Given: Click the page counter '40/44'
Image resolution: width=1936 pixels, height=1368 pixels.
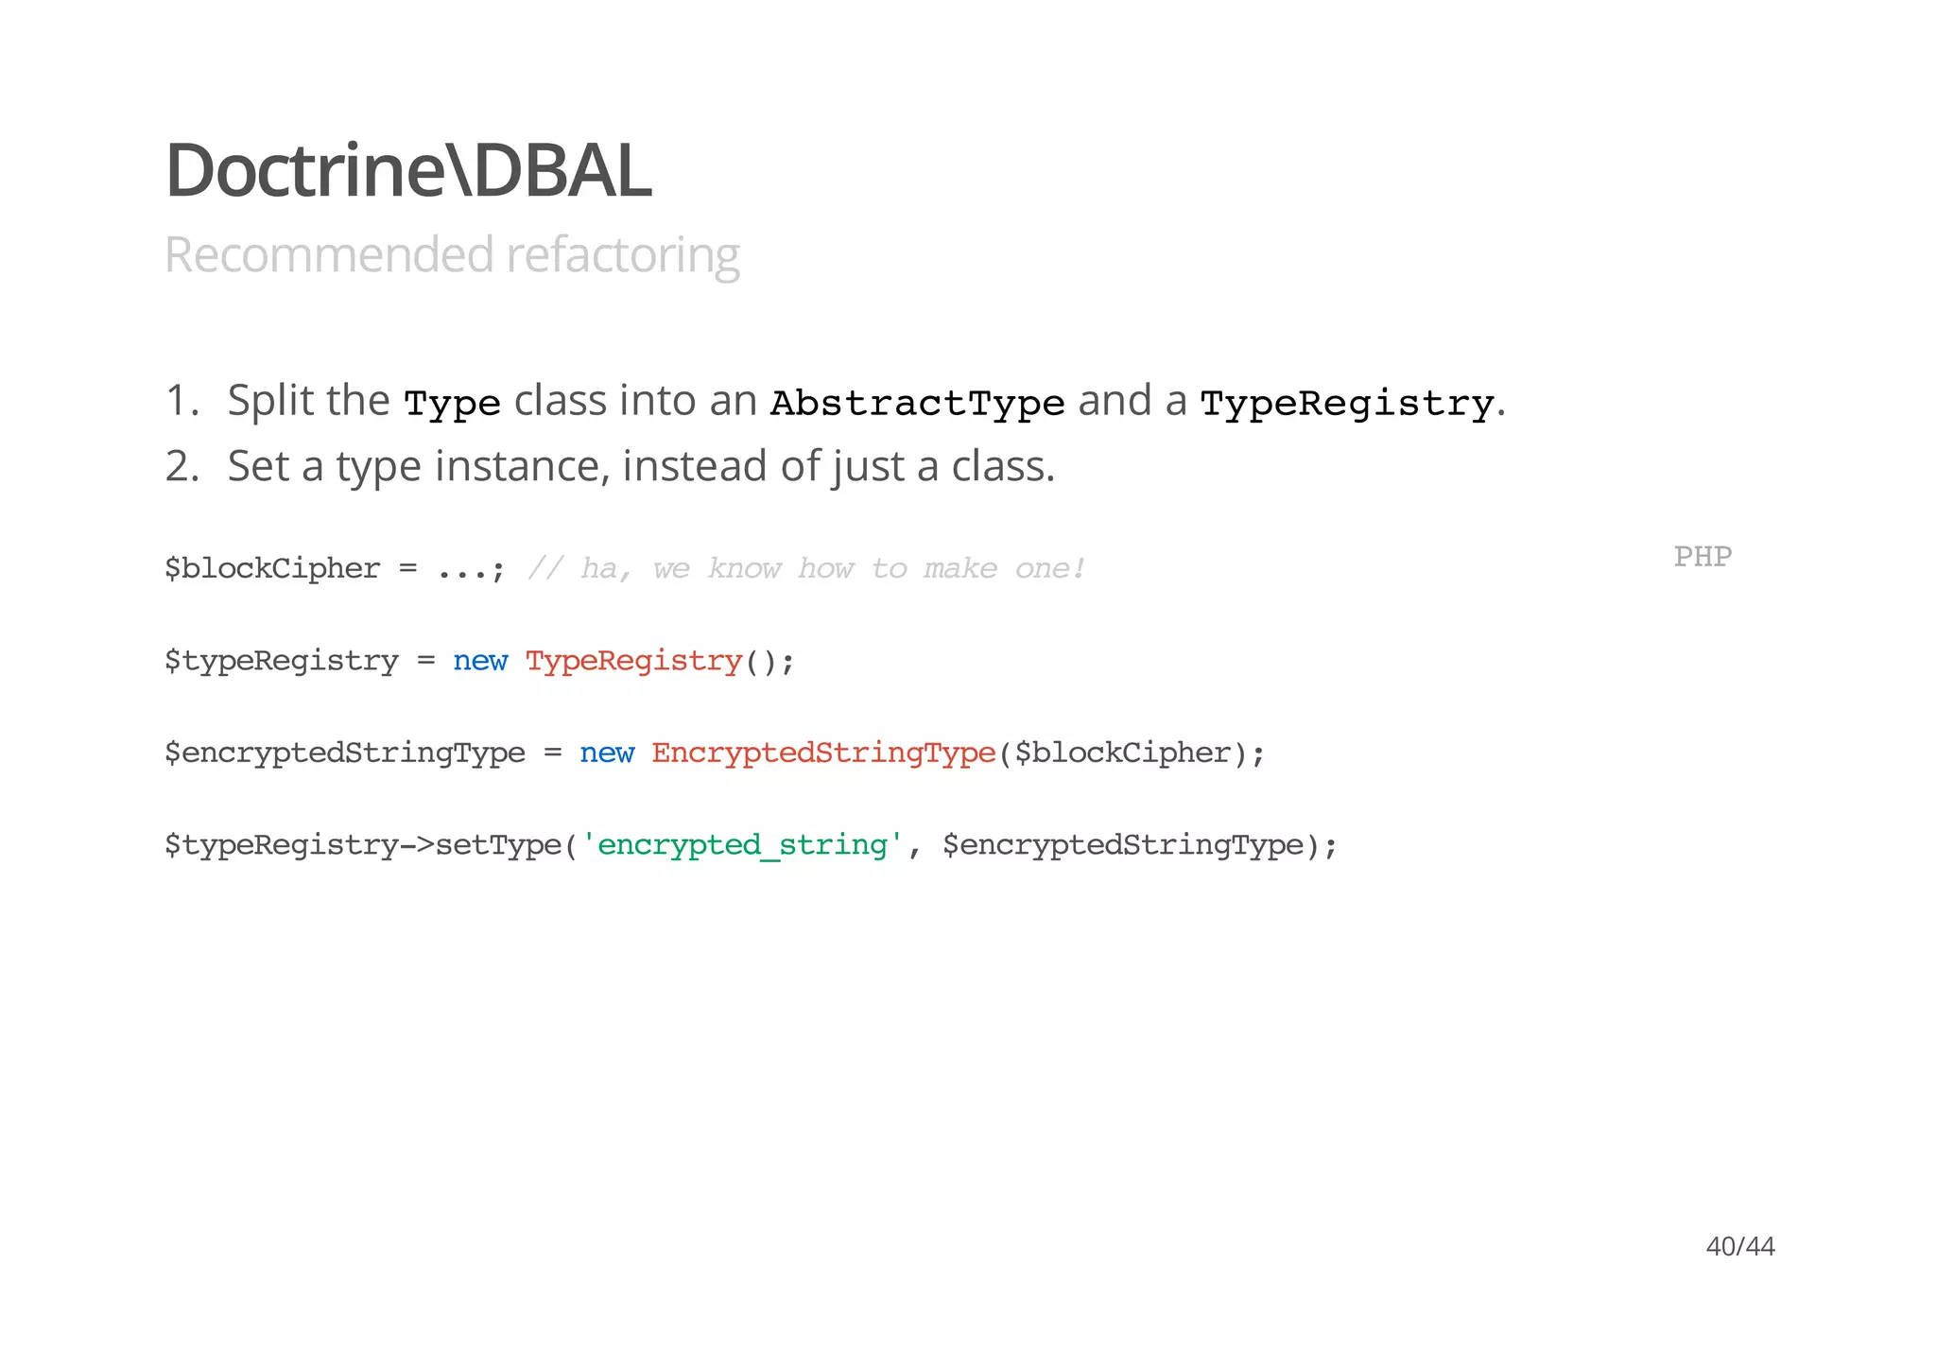Looking at the screenshot, I should 1740,1247.
